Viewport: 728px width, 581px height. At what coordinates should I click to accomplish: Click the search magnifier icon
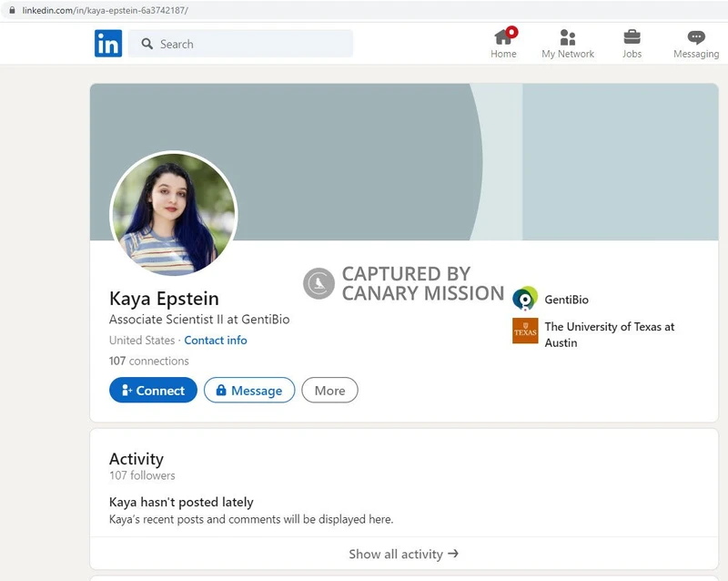tap(147, 44)
